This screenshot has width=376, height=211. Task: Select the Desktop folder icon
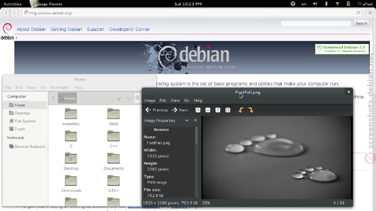tap(71, 161)
